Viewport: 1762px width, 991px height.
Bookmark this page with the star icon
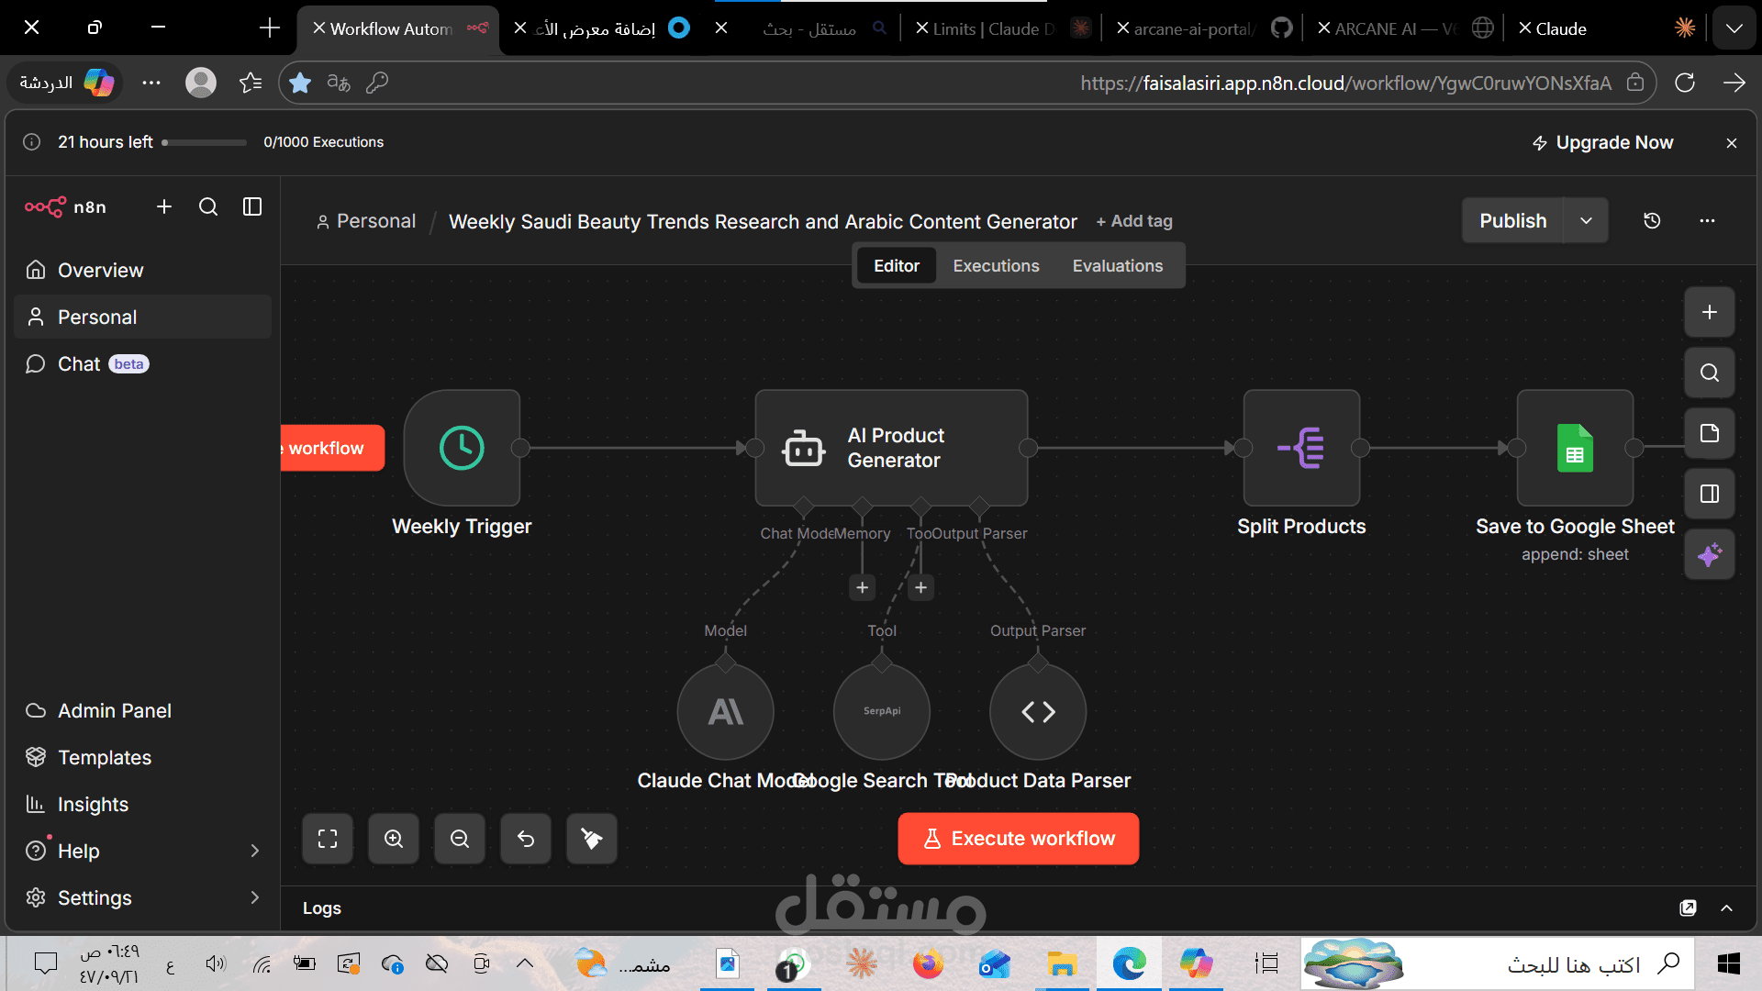299,83
